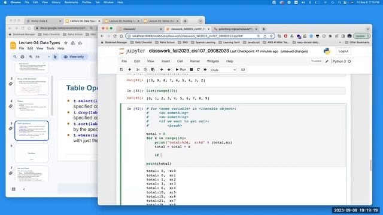Interrupt the kernel with the stop icon
Screen dimensions: 383x215
pyautogui.click(x=191, y=70)
